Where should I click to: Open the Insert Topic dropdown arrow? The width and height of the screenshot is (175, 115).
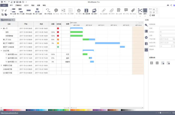(13, 16)
